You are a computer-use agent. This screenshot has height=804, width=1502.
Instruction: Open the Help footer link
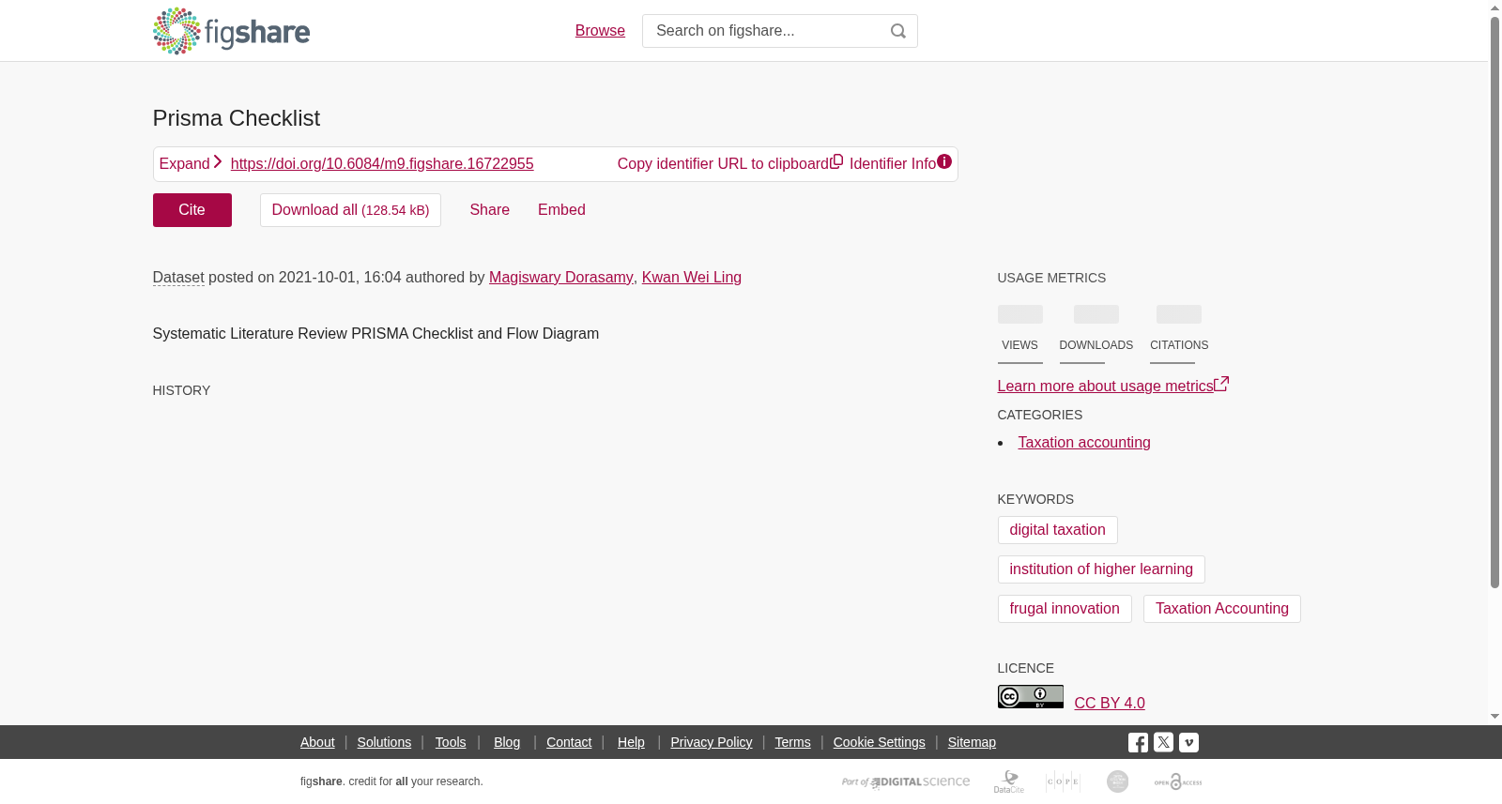631,742
